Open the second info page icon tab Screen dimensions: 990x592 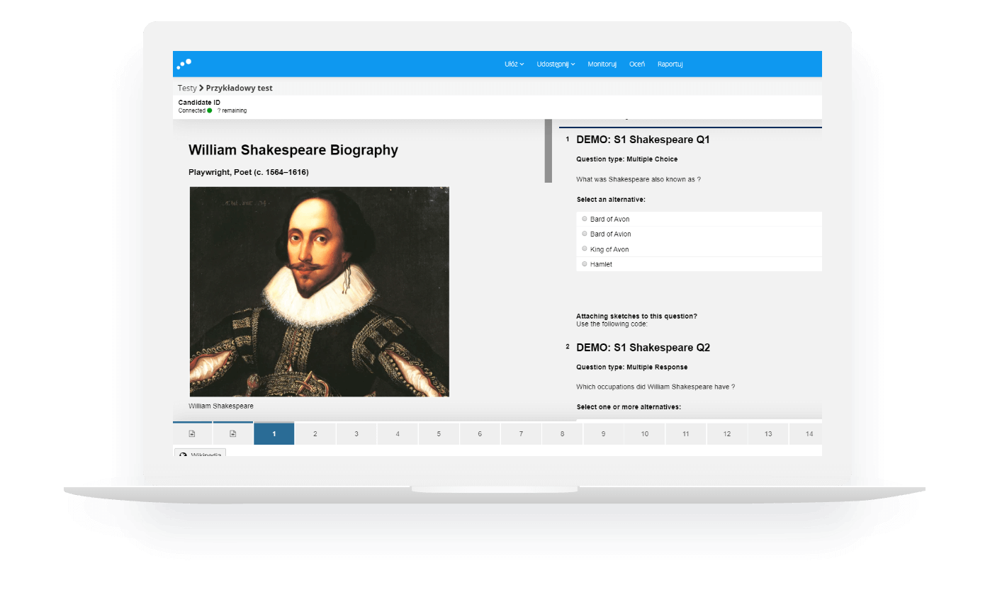[232, 433]
